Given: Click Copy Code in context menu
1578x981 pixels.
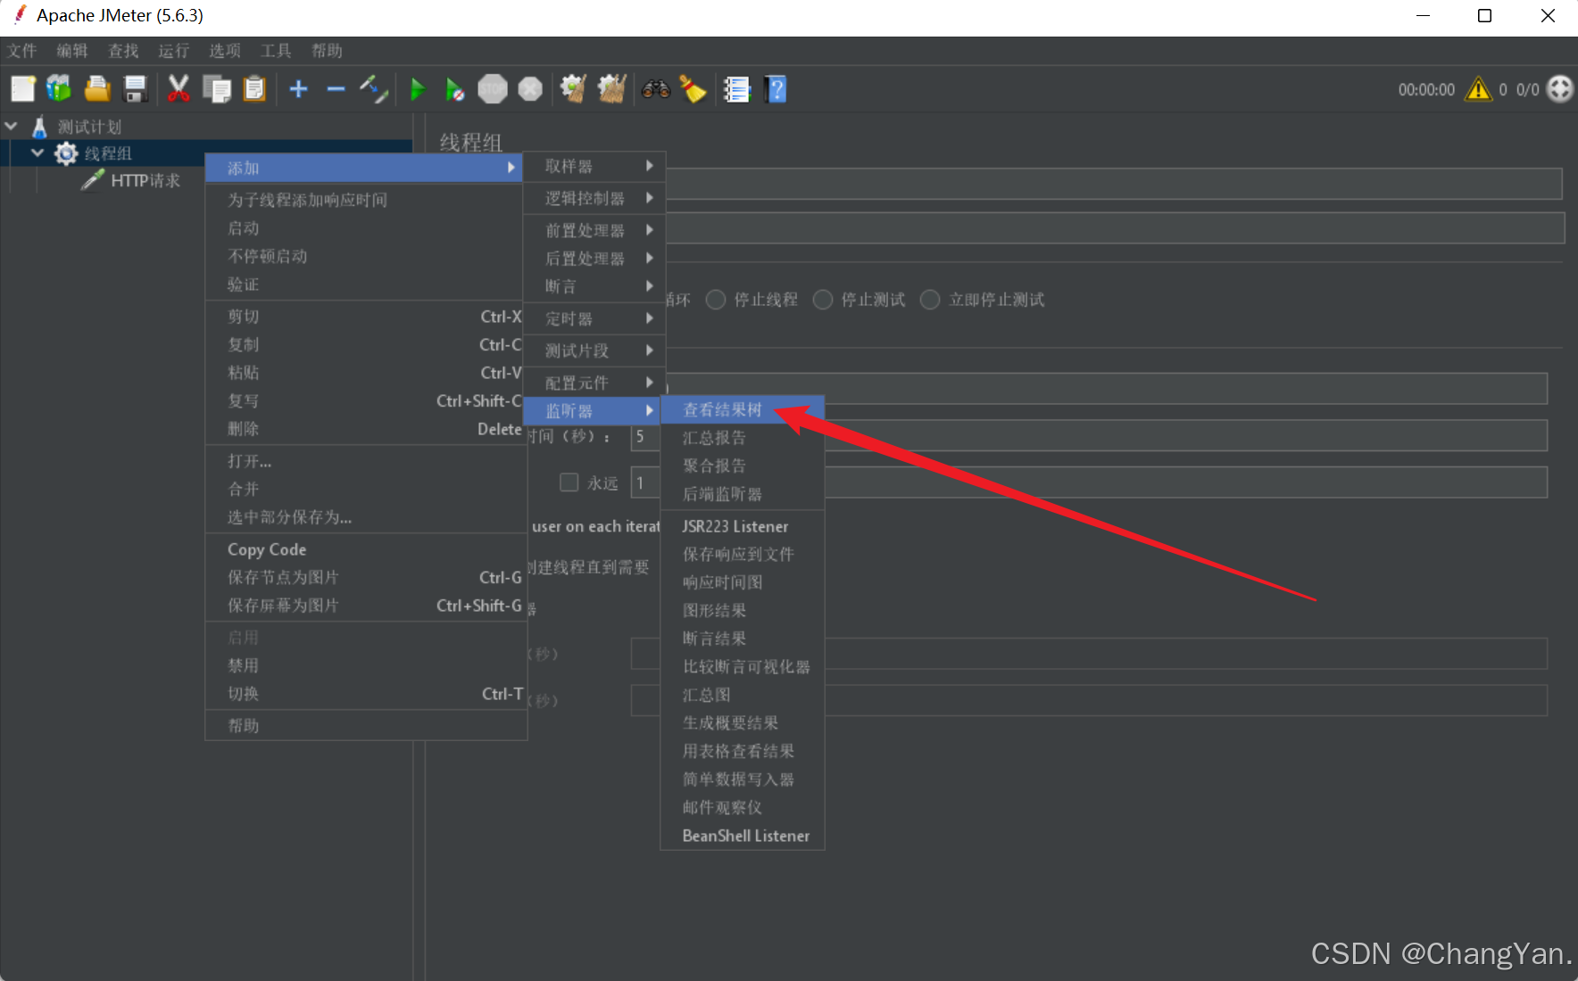Looking at the screenshot, I should pyautogui.click(x=366, y=549).
